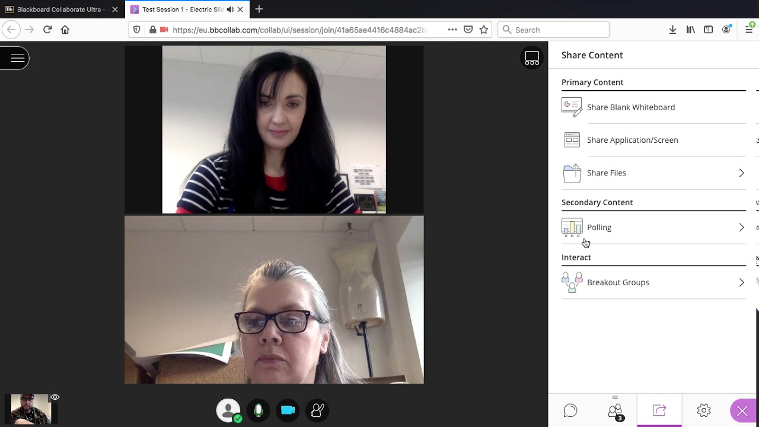
Task: Open the Firefox application menu
Action: (749, 30)
